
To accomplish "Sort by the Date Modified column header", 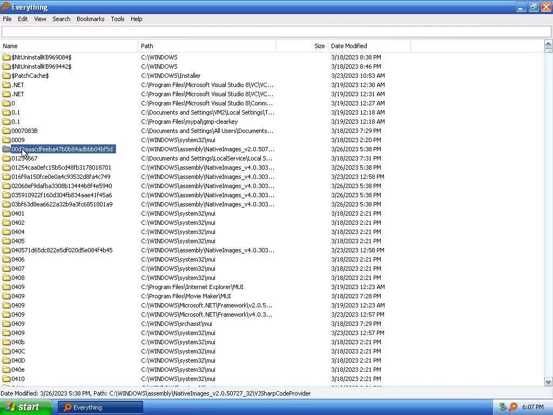I will [x=369, y=46].
